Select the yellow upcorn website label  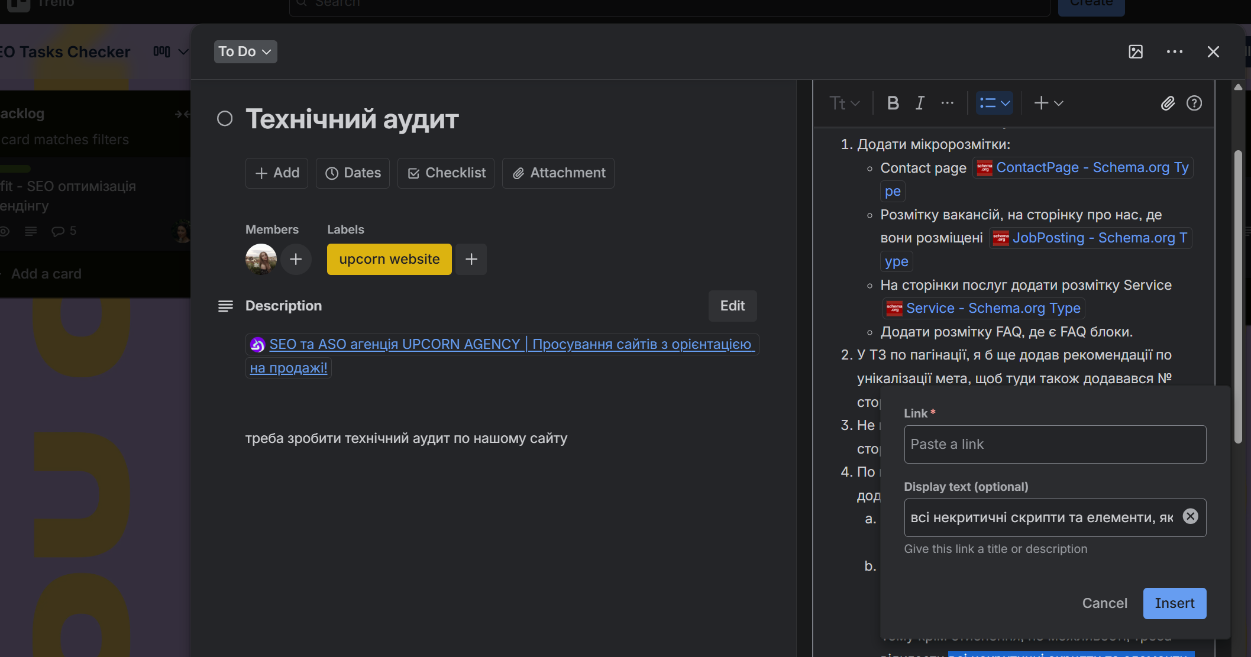(389, 259)
